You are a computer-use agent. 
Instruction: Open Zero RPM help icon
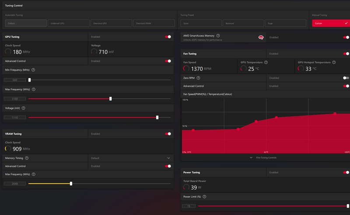point(198,78)
